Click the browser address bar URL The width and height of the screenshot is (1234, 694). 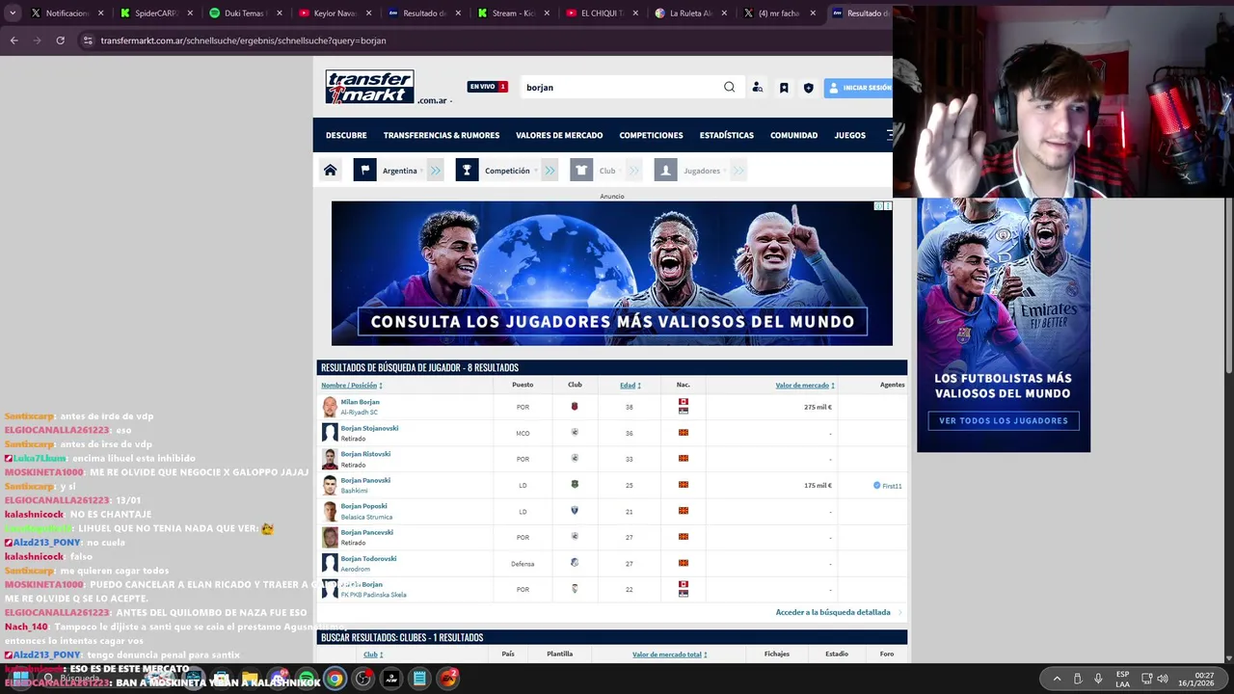(x=243, y=40)
